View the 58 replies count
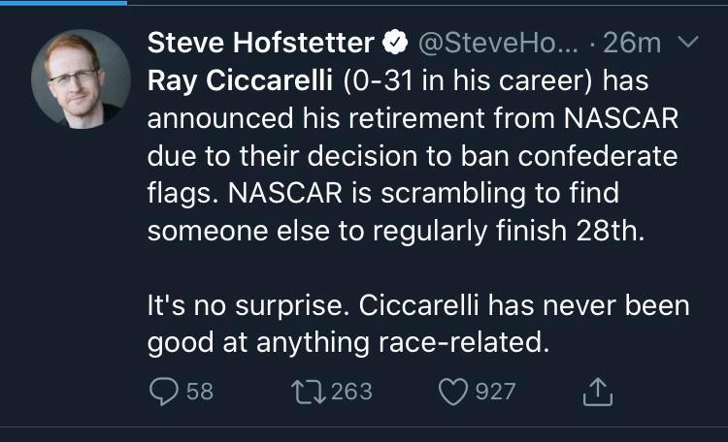This screenshot has width=728, height=442. (198, 391)
